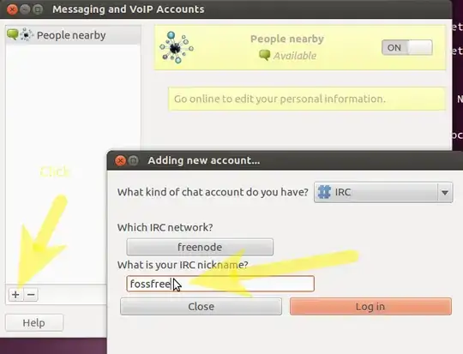Click the IRC protocol icon in combo box

point(324,192)
